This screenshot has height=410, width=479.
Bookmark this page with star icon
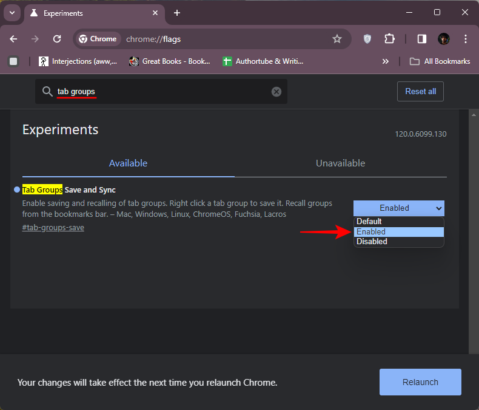tap(337, 39)
